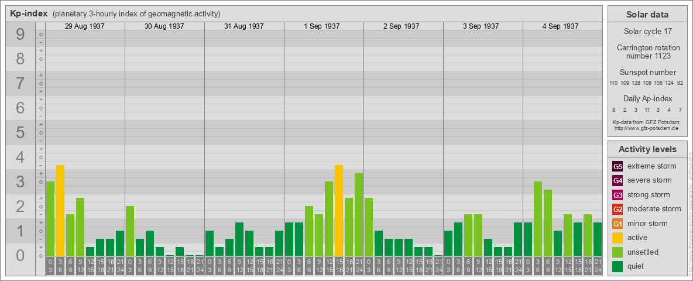Click the '1 Sep 1937' date header
This screenshot has width=693, height=281.
322,26
